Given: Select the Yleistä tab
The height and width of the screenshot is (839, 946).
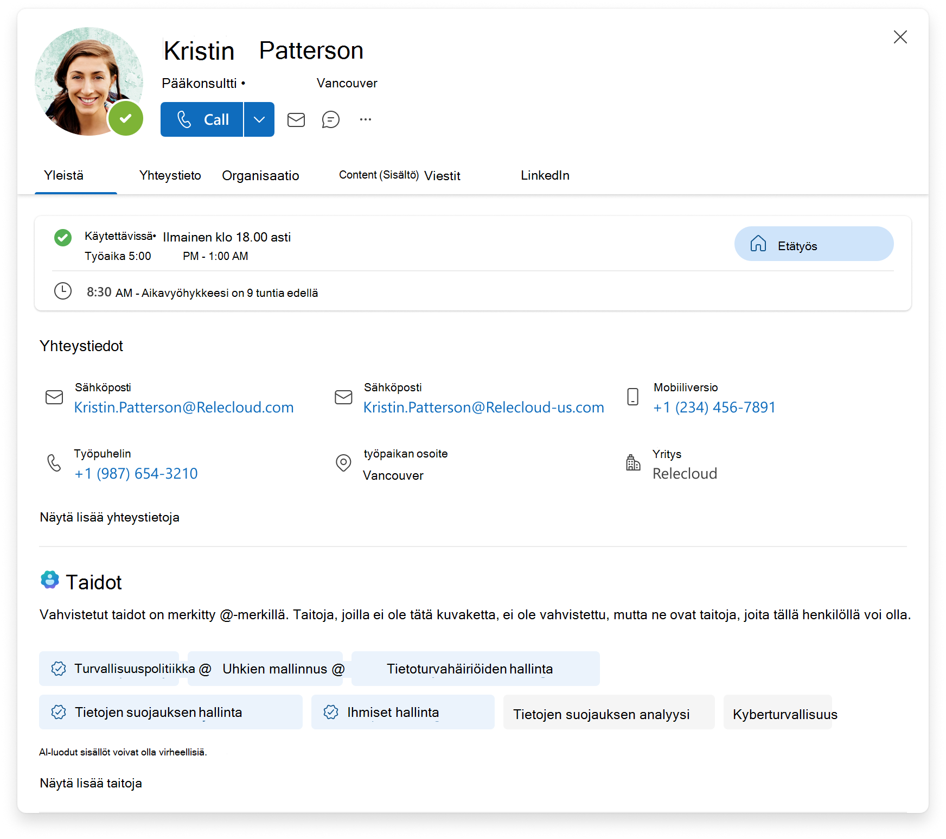Looking at the screenshot, I should [x=64, y=175].
